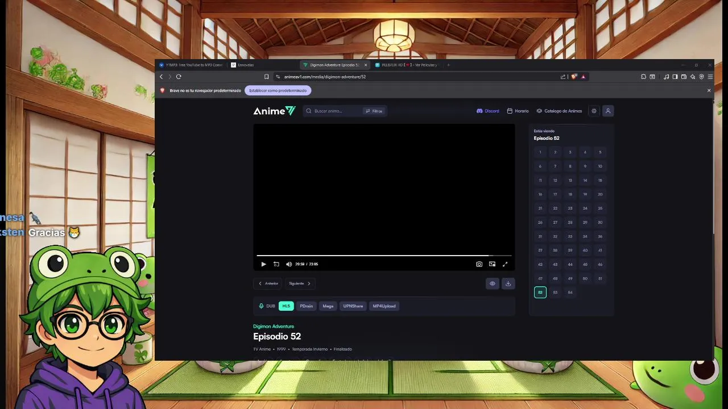
Task: Open the Brave hamburger main menu
Action: pyautogui.click(x=710, y=77)
